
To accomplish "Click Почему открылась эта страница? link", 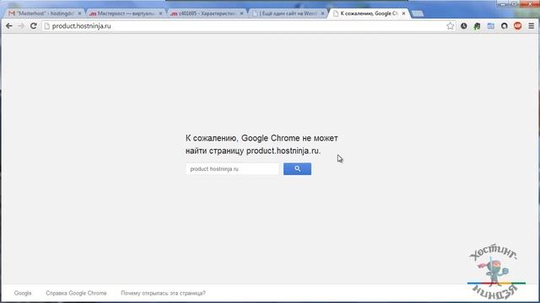I will click(x=163, y=293).
